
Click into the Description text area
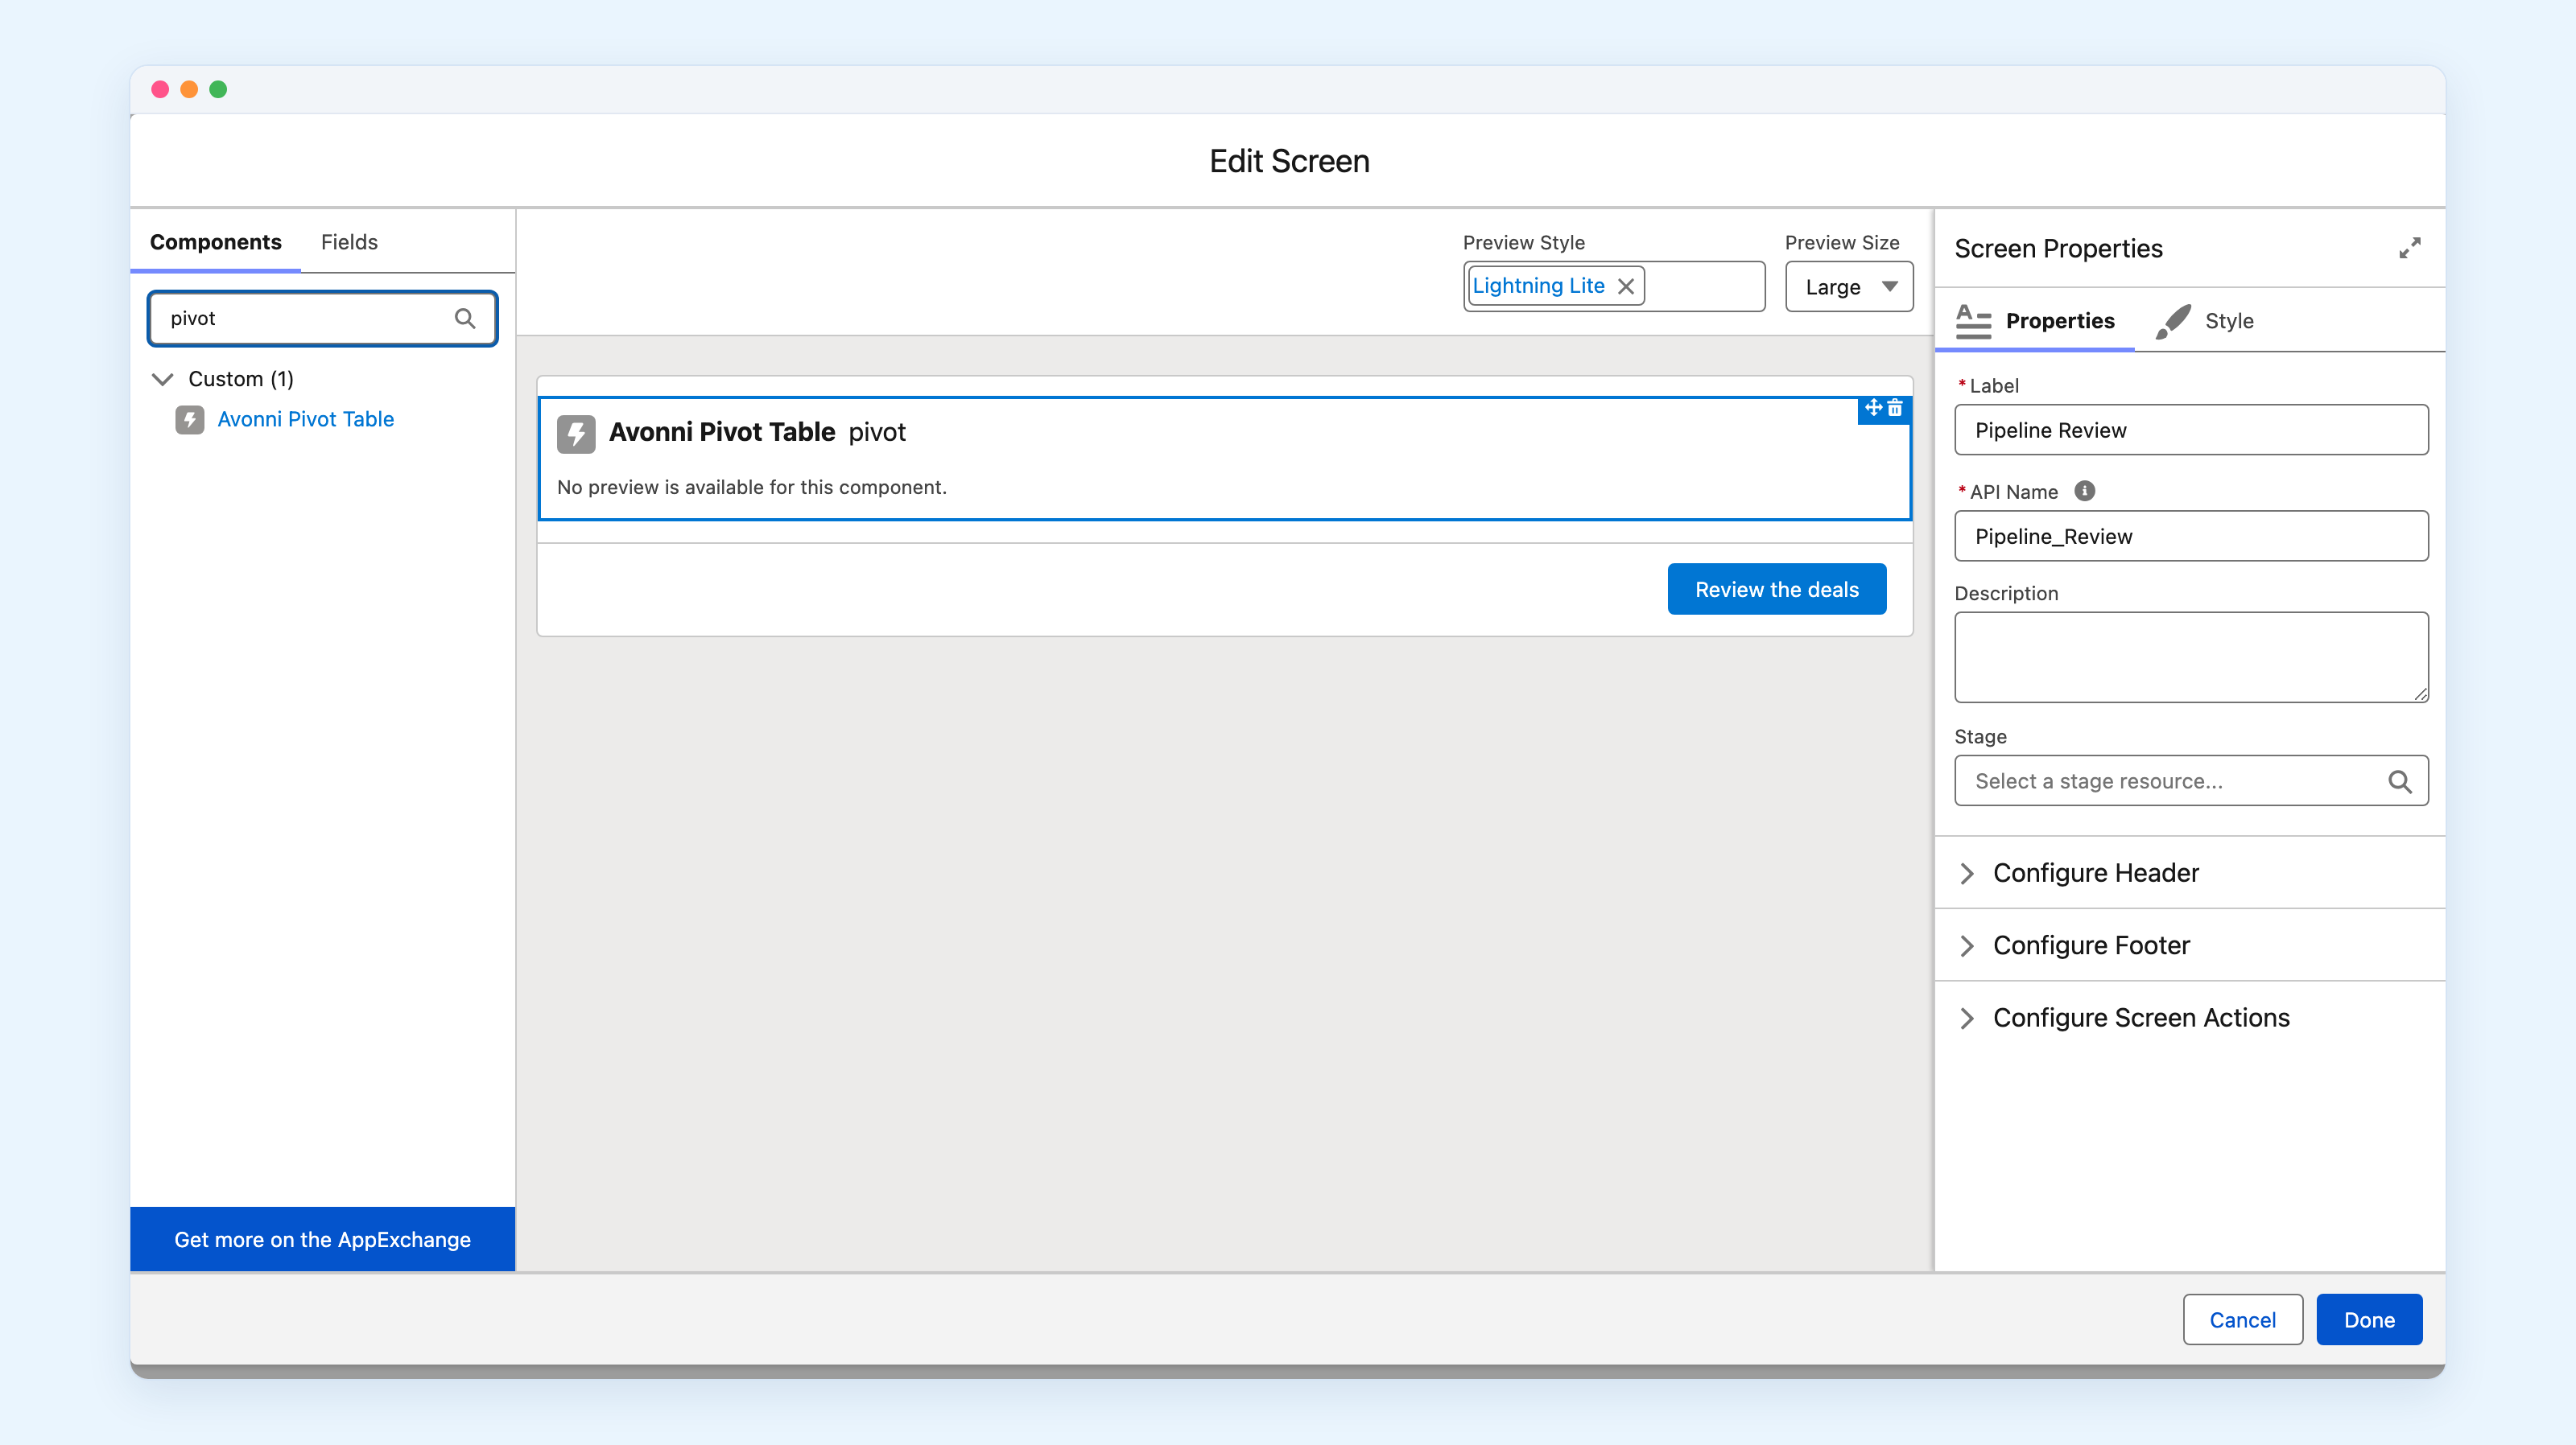coord(2190,657)
